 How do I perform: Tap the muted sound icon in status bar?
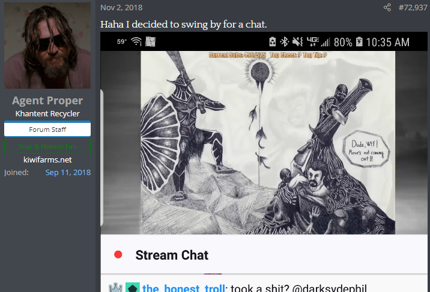(x=297, y=42)
